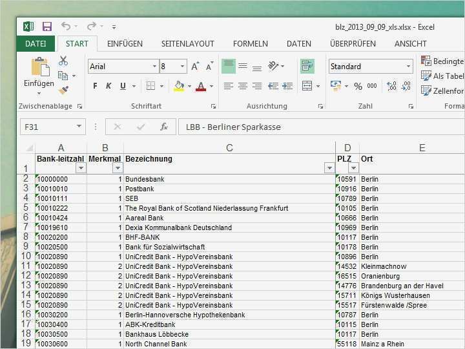Activate the format painter brush
The height and width of the screenshot is (349, 465).
pos(63,90)
